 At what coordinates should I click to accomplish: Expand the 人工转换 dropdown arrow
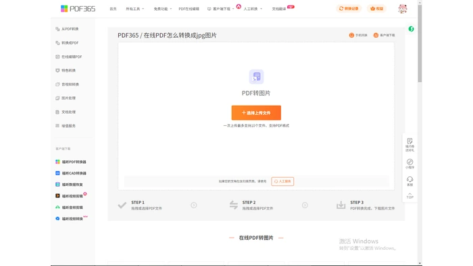(262, 9)
